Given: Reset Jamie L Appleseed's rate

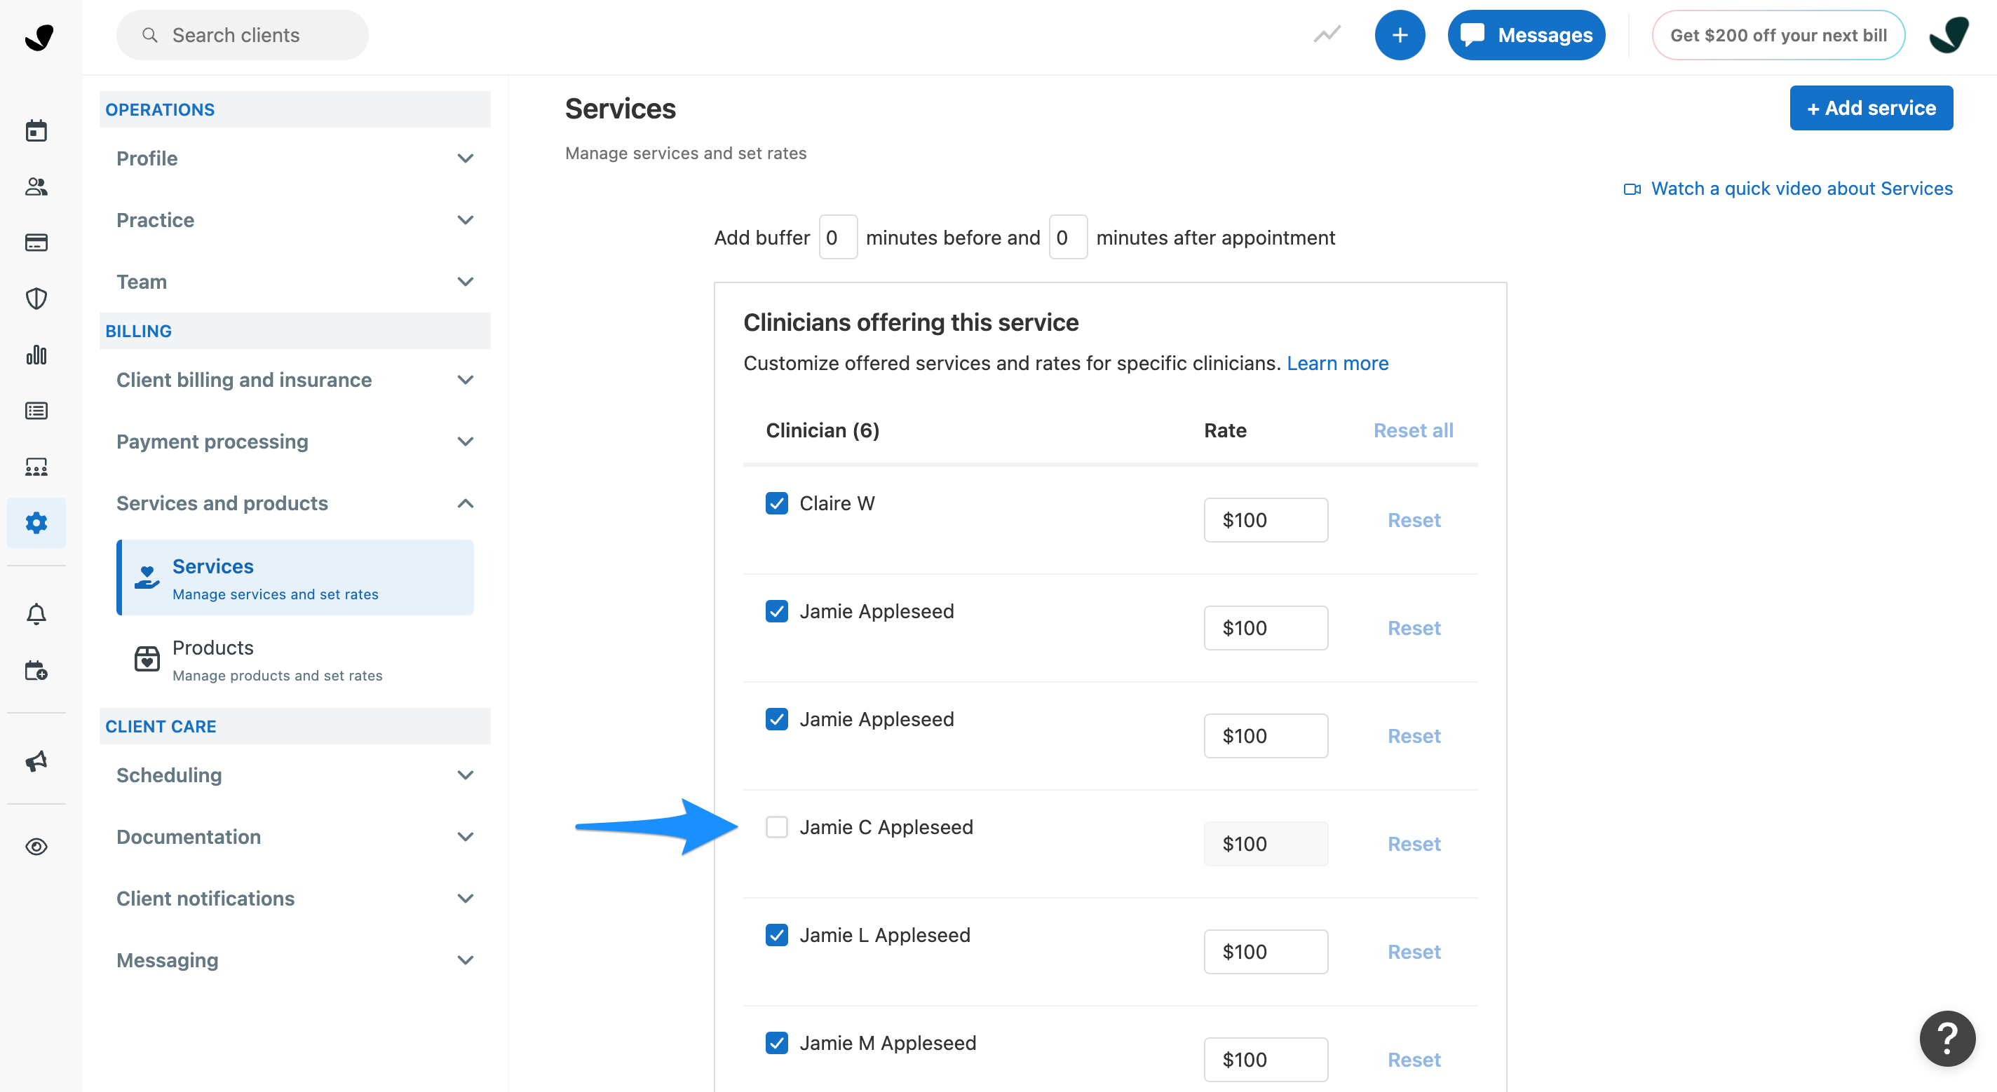Looking at the screenshot, I should pos(1413,951).
